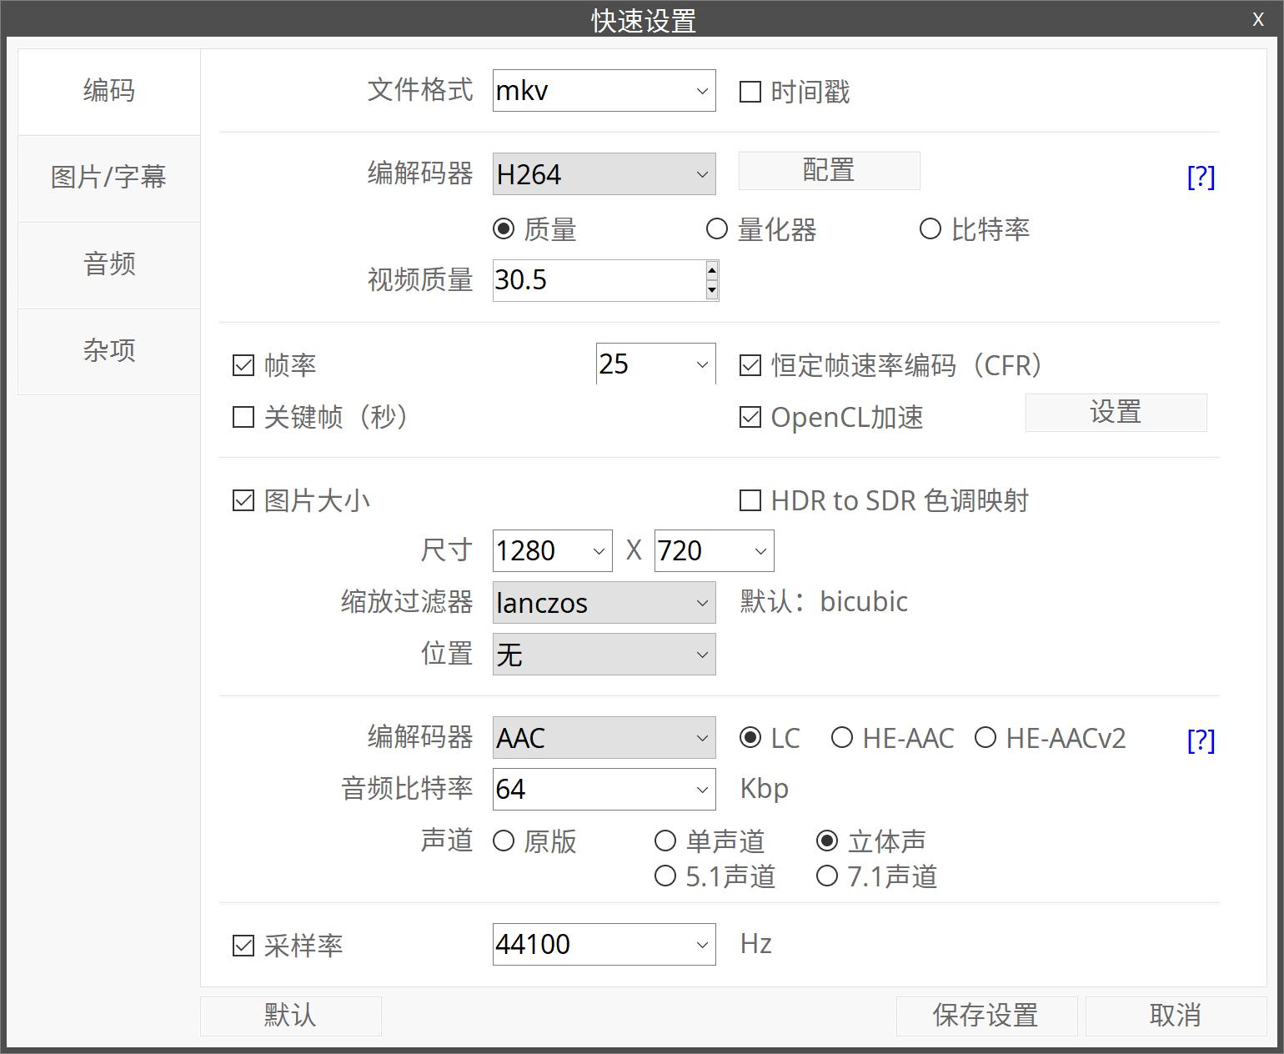Screen dimensions: 1284x1054
Task: Switch to the 图片/字幕 tab
Action: click(109, 178)
